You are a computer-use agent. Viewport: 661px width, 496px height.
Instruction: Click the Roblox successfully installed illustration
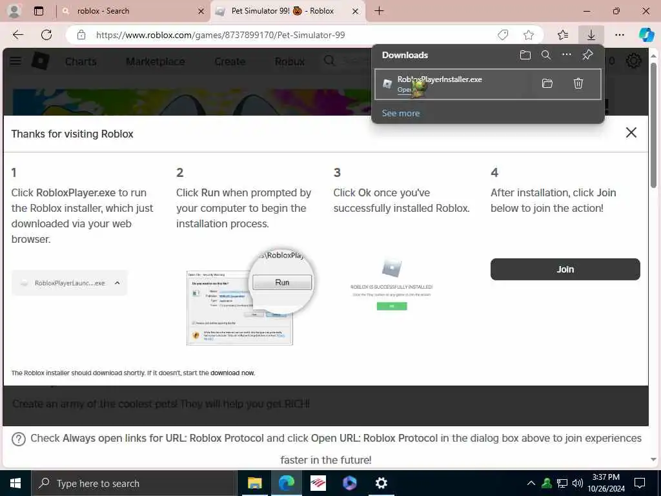392,285
